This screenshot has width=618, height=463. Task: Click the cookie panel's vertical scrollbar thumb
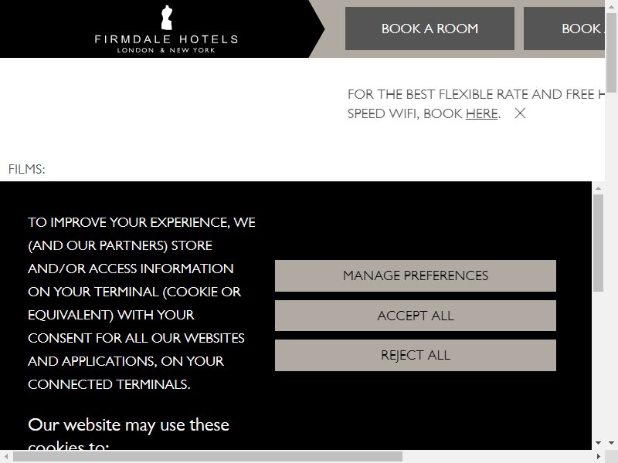point(598,243)
